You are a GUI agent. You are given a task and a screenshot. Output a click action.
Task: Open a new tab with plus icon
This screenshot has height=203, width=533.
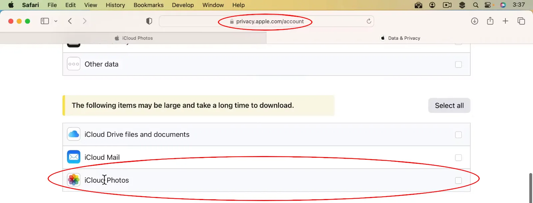tap(505, 21)
